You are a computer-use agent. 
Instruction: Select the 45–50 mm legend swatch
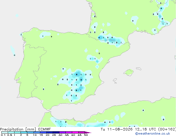point(82,132)
